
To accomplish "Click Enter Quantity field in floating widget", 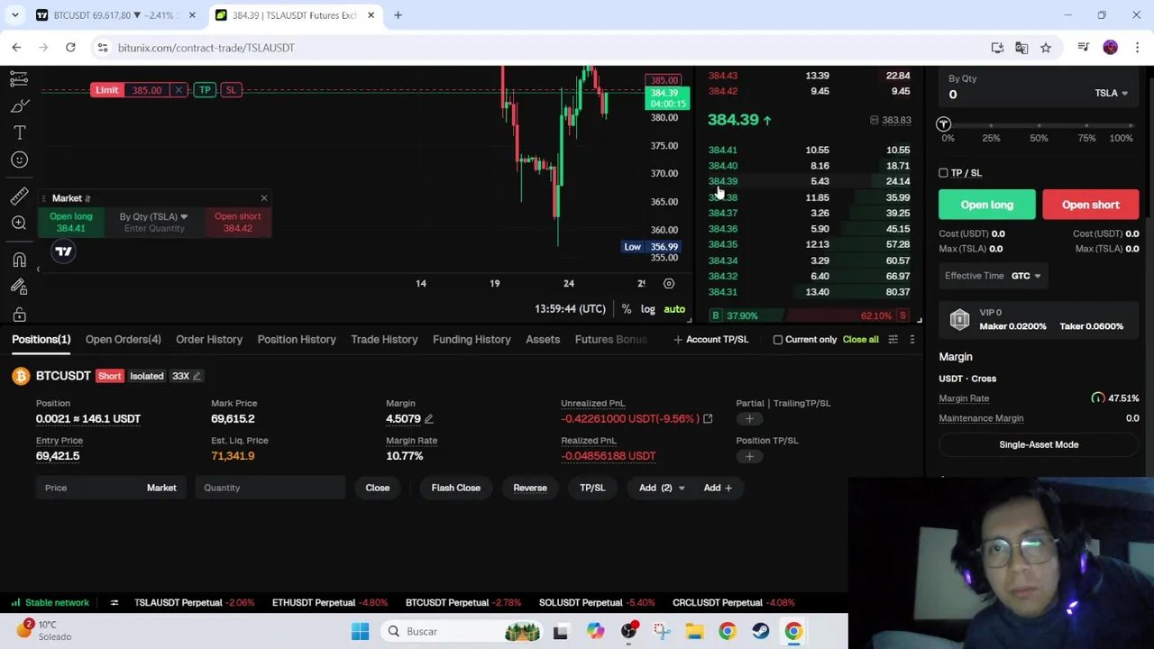I will click(x=153, y=228).
